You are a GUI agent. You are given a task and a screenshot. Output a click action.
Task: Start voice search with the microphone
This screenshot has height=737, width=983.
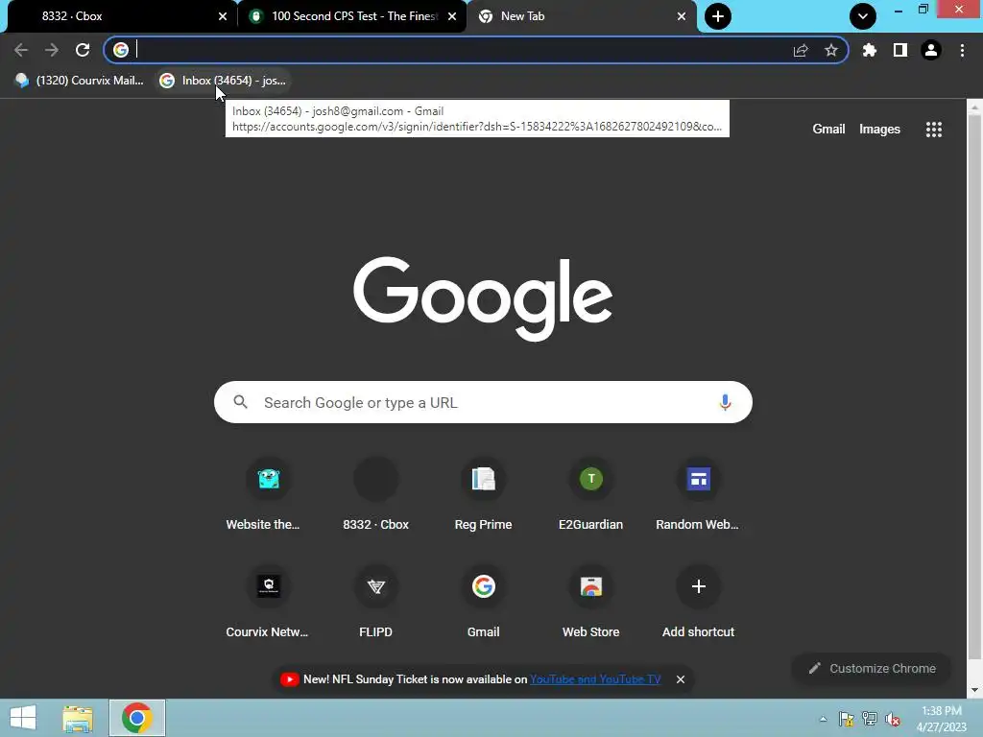[726, 402]
